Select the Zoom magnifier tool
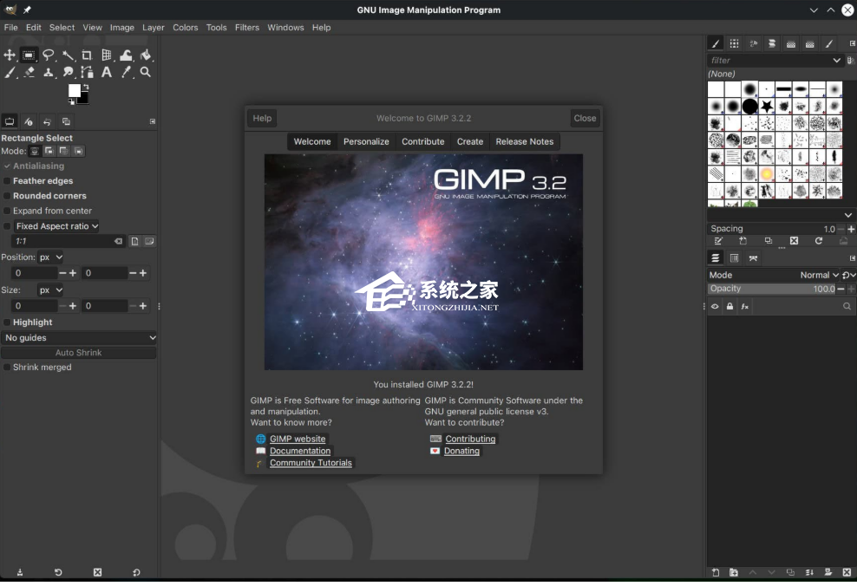857x586 pixels. 146,72
